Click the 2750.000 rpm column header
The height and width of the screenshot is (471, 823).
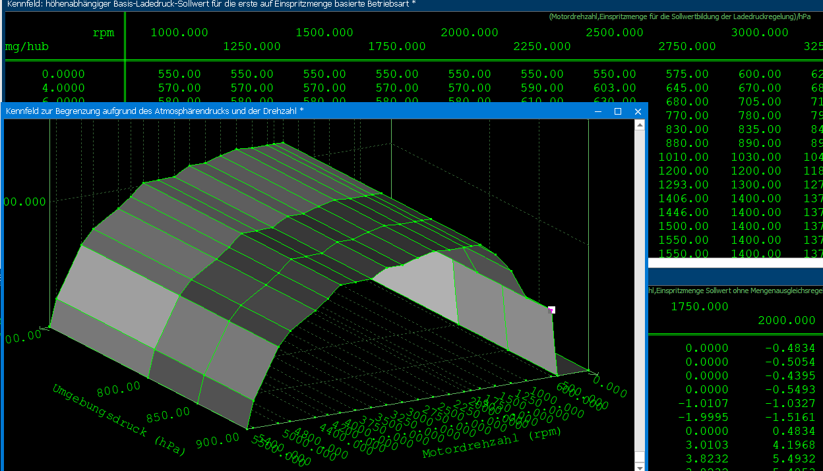coord(686,47)
